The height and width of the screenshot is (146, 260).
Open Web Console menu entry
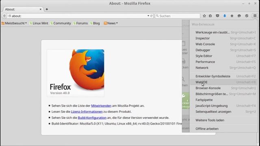coord(223,44)
